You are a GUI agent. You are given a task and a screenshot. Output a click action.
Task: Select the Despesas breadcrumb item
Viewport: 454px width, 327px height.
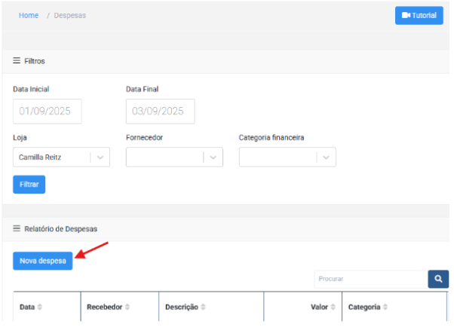pos(70,15)
